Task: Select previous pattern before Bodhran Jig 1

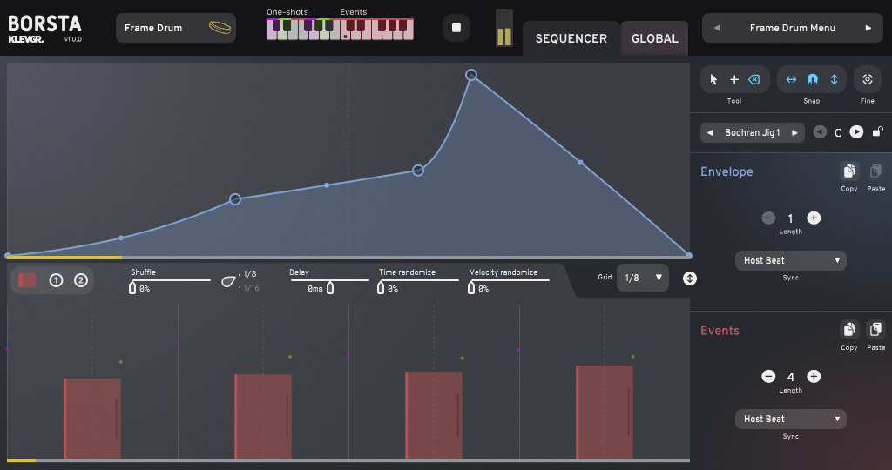Action: (x=710, y=133)
